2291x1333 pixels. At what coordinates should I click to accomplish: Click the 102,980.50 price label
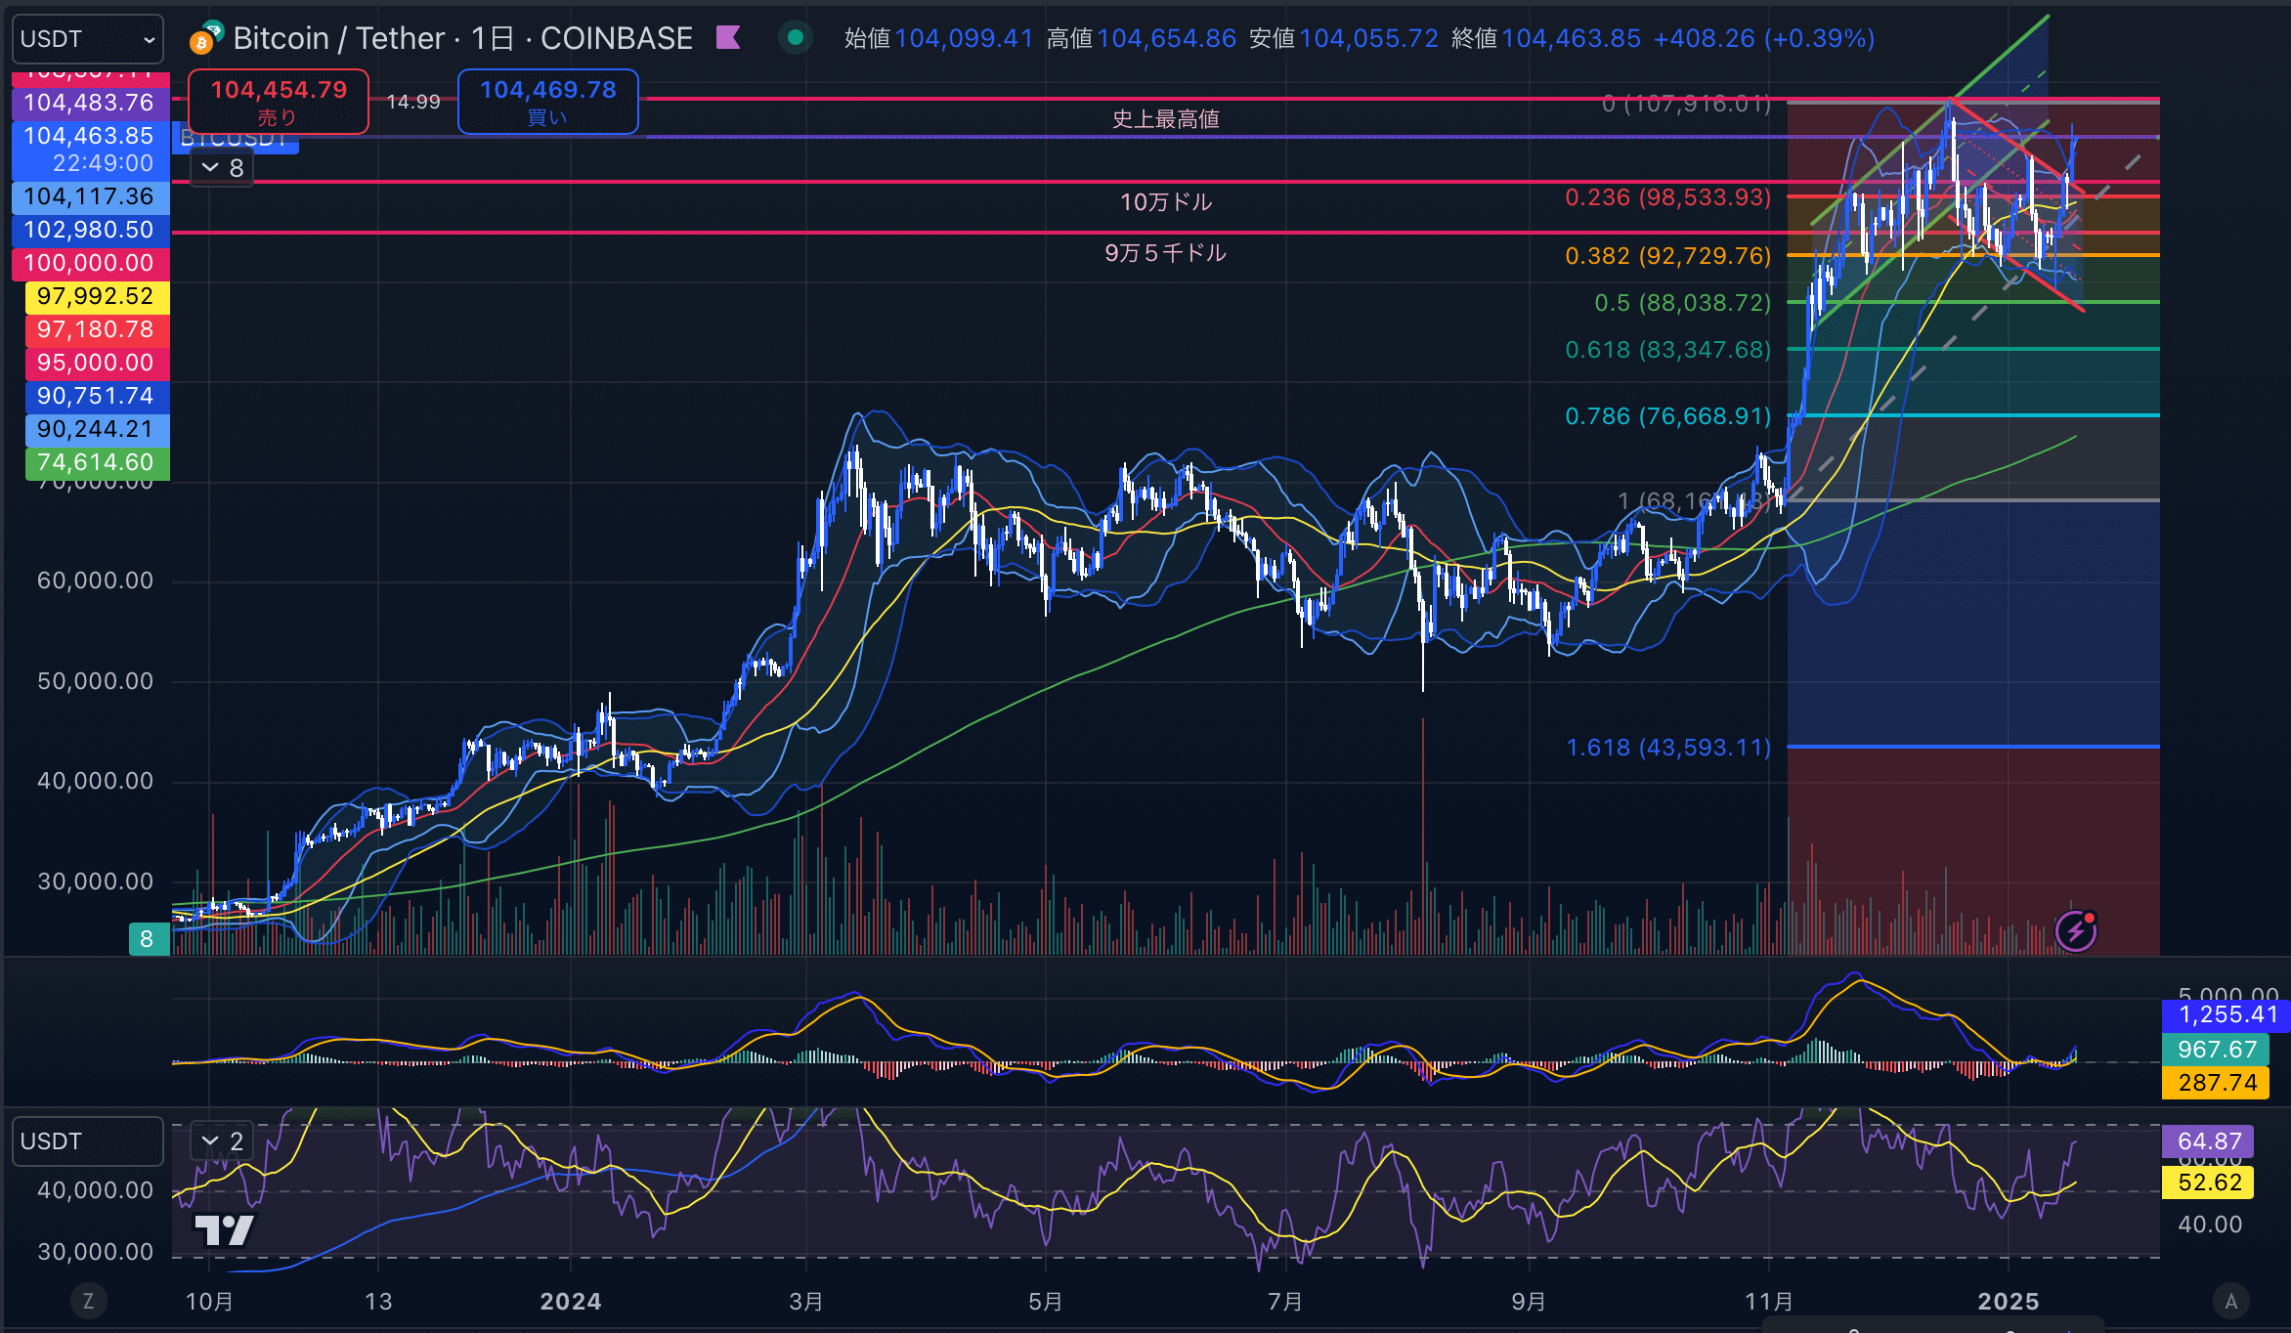coord(90,230)
